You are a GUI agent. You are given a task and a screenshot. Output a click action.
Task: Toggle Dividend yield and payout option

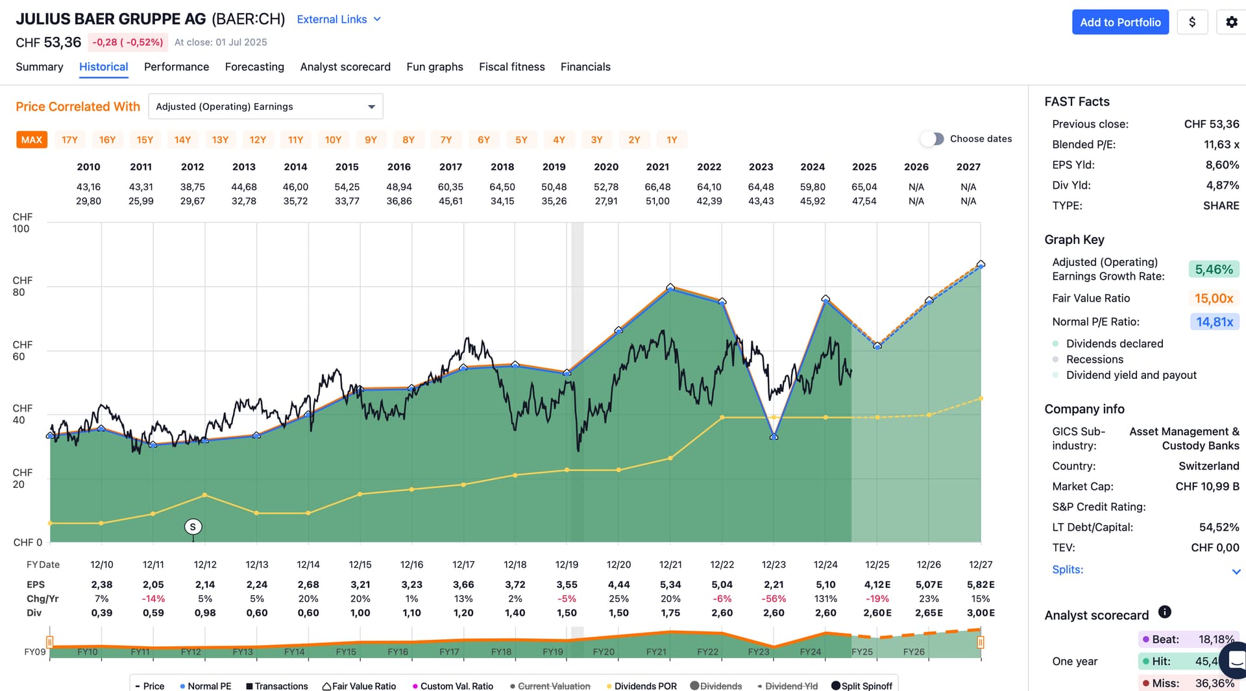[1124, 375]
